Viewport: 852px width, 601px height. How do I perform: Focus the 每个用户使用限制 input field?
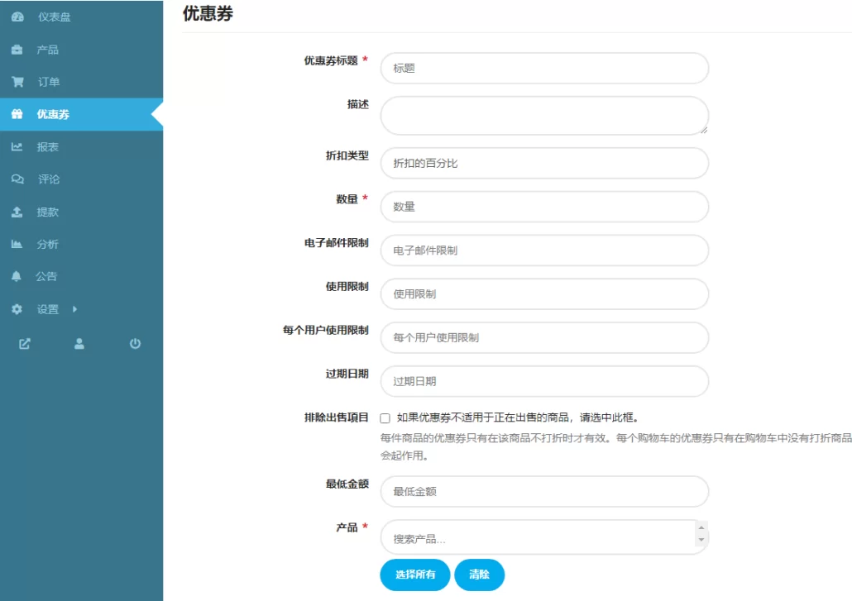[544, 337]
